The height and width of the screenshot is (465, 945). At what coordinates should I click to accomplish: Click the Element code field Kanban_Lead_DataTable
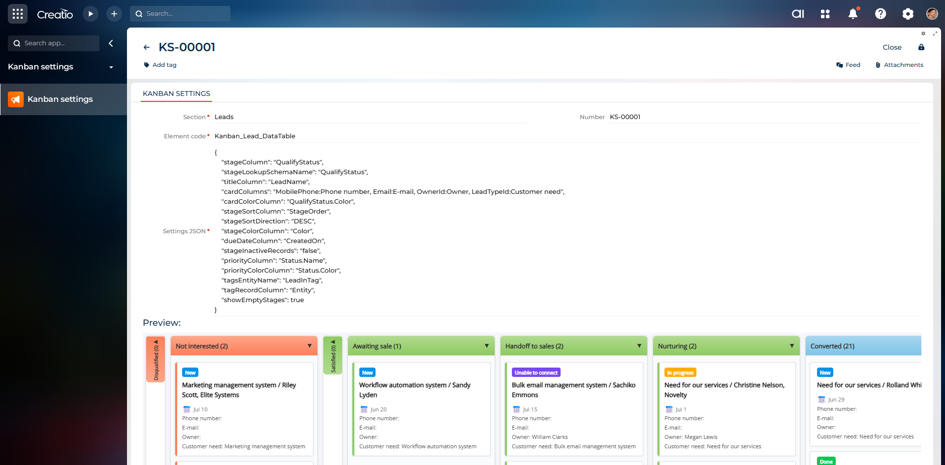click(x=567, y=136)
